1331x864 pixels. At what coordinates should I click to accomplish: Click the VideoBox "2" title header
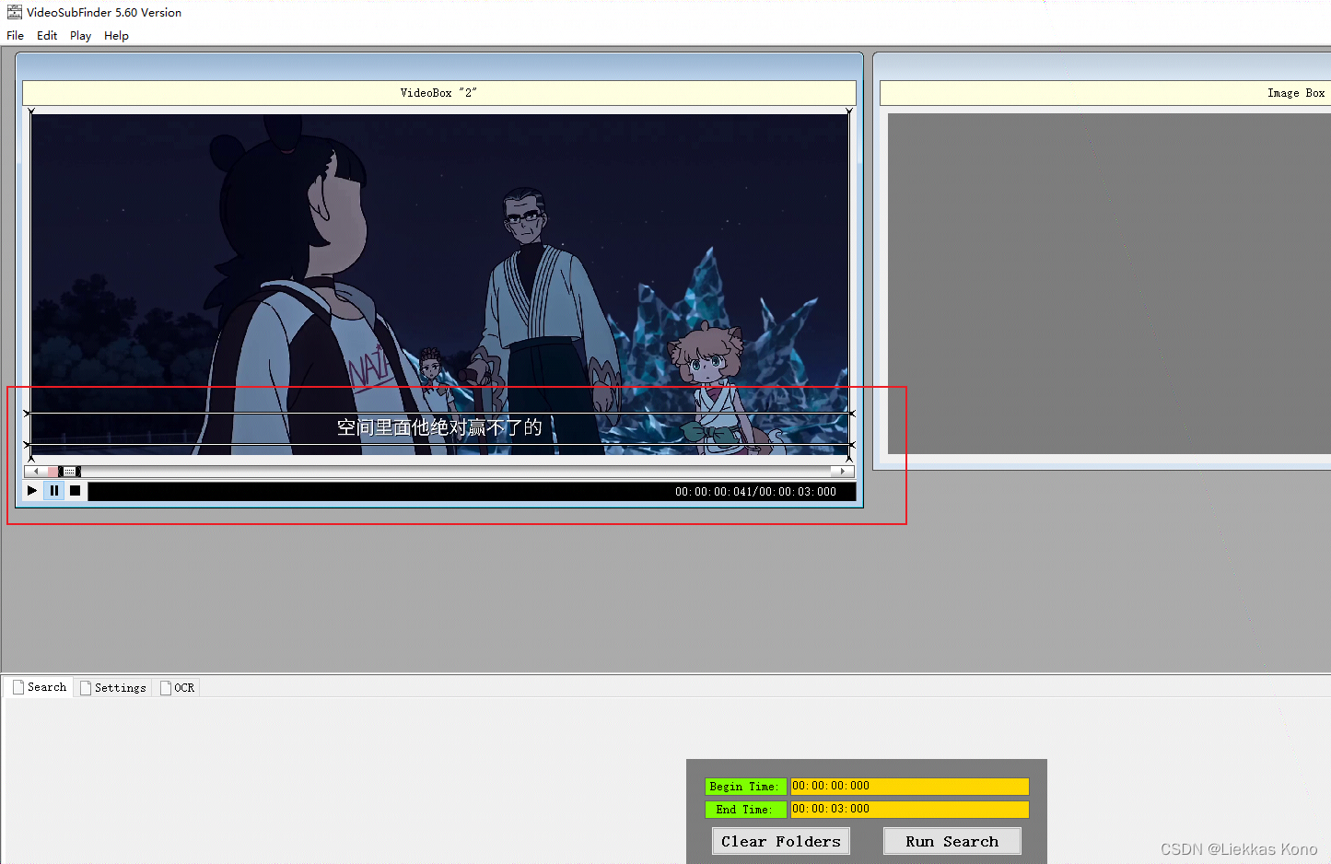[439, 93]
